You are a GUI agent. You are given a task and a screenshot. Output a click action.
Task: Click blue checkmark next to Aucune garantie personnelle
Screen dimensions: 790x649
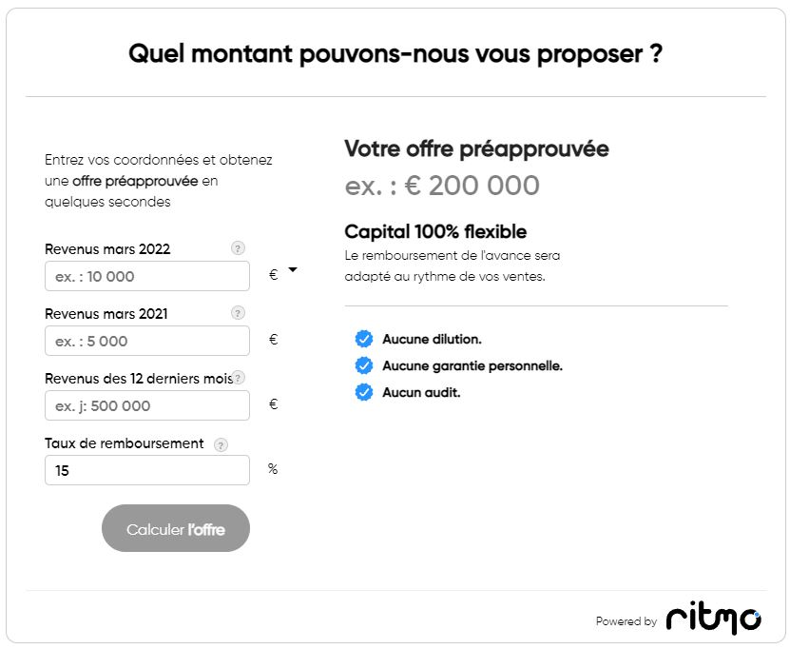click(364, 365)
